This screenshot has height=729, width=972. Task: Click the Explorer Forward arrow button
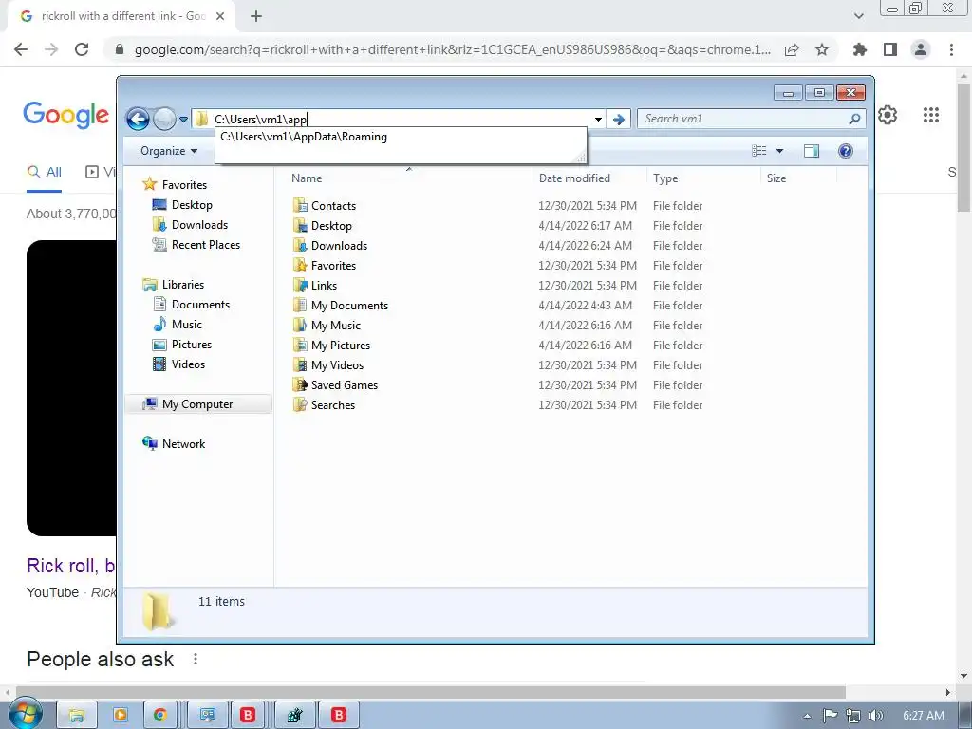(x=164, y=119)
